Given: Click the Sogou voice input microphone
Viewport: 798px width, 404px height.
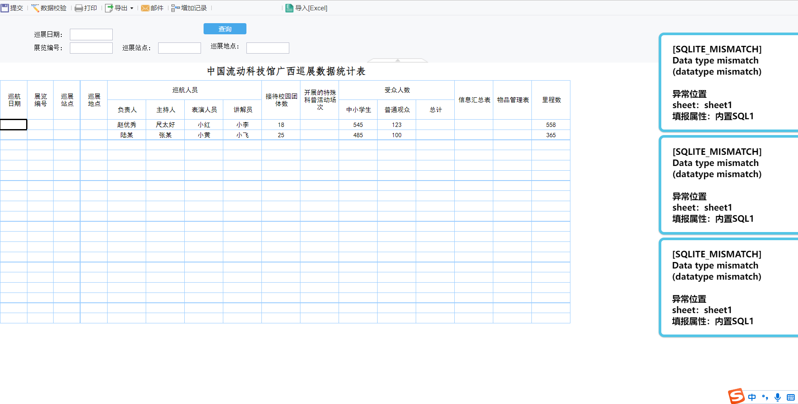Looking at the screenshot, I should (778, 397).
